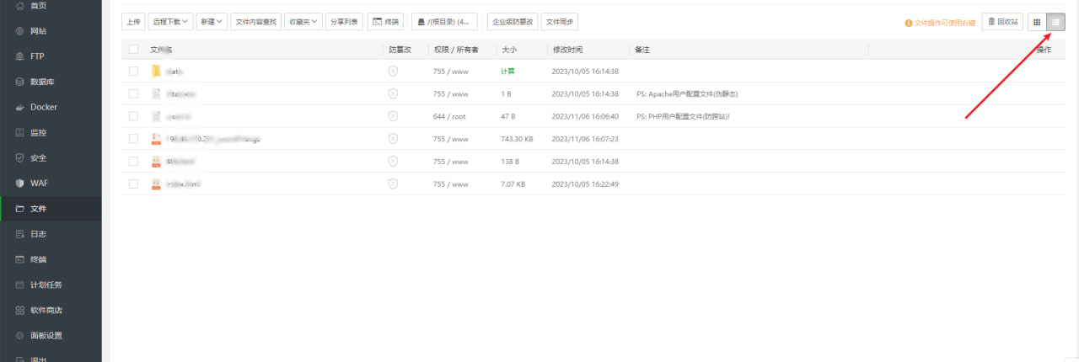The height and width of the screenshot is (362, 1079).
Task: Expand the 收藏夹 favorites dropdown
Action: pos(303,22)
